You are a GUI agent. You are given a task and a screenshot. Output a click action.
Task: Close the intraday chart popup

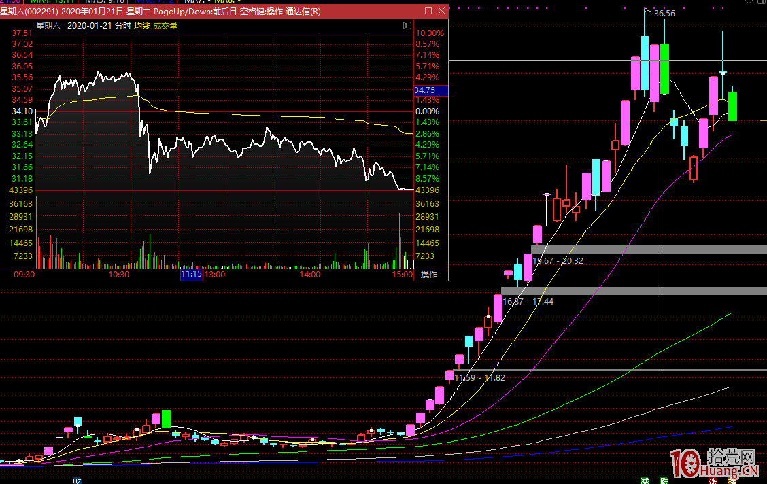[x=441, y=12]
